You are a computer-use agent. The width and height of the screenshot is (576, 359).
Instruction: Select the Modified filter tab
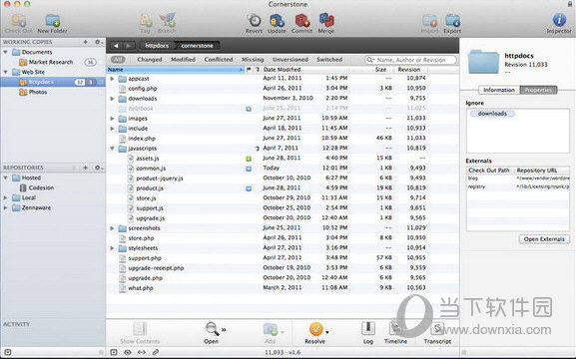tap(183, 60)
